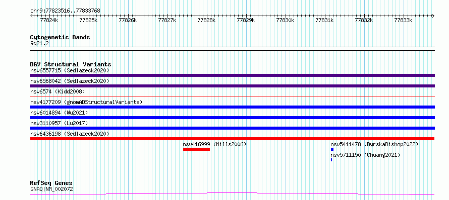This screenshot has height=200, width=449.
Task: Click the 9q21.2 band label
Action: click(x=39, y=43)
